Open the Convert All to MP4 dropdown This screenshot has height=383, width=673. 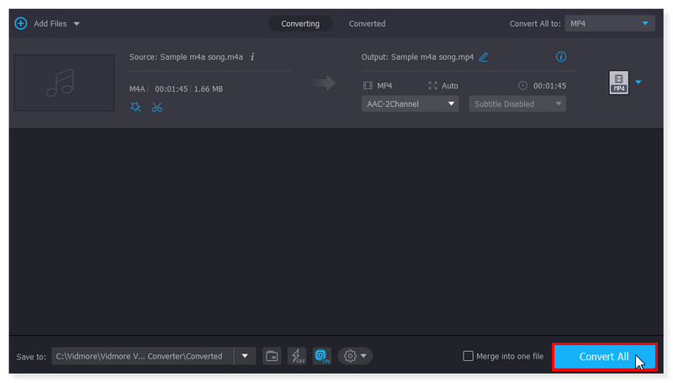point(610,24)
